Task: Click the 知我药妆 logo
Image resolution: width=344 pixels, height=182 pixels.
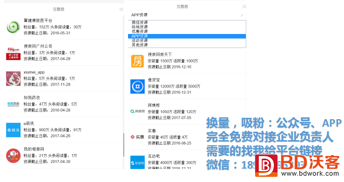Action: point(13,104)
